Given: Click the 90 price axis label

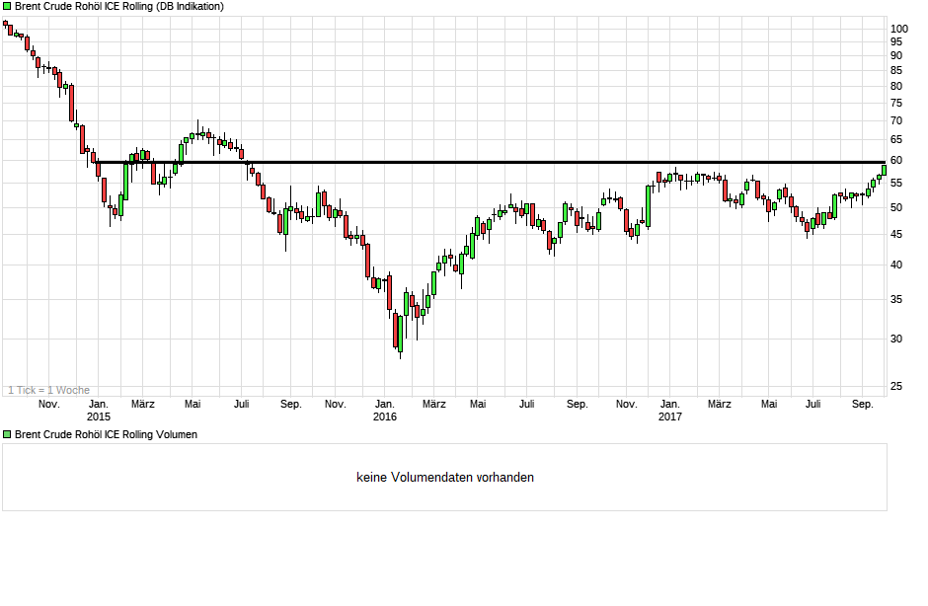Looking at the screenshot, I should coord(896,55).
